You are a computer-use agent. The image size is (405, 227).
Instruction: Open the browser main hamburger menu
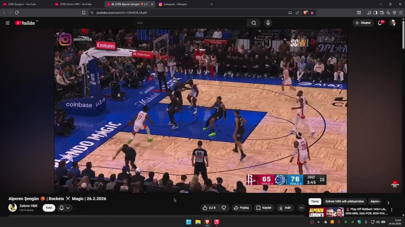401,13
